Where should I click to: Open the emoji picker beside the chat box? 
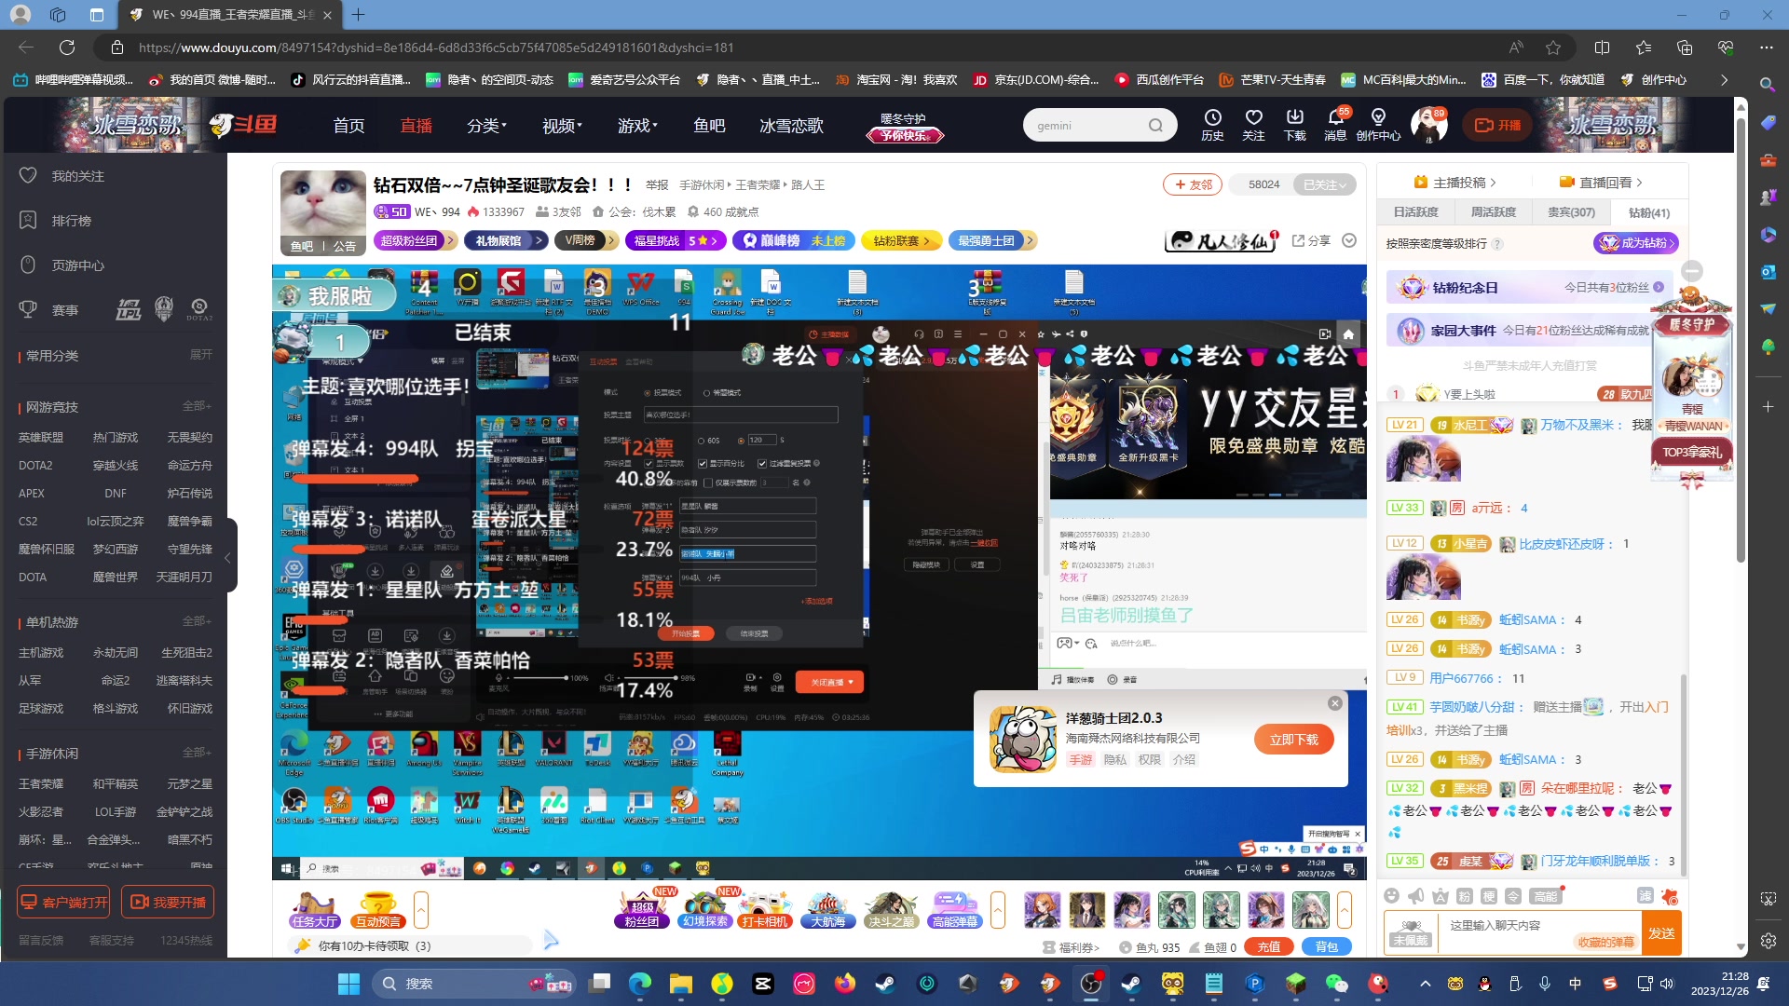[1392, 896]
